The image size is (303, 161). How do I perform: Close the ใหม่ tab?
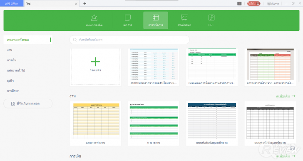pyautogui.click(x=76, y=4)
